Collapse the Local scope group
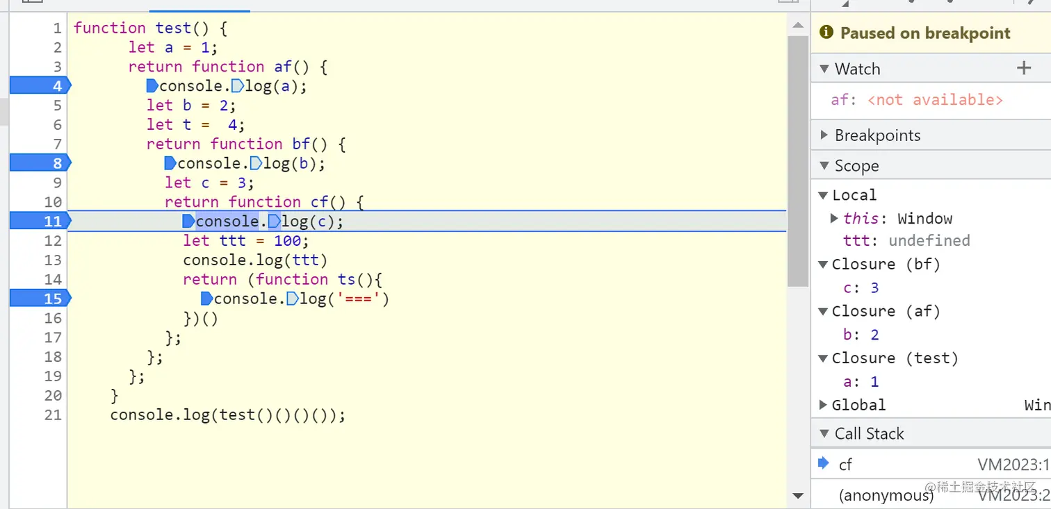 point(824,195)
